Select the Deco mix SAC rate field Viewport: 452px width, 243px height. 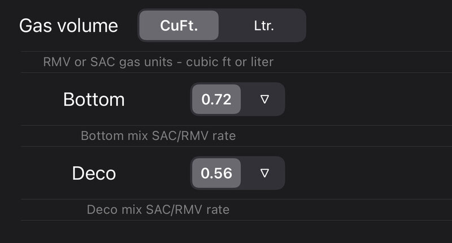point(216,173)
